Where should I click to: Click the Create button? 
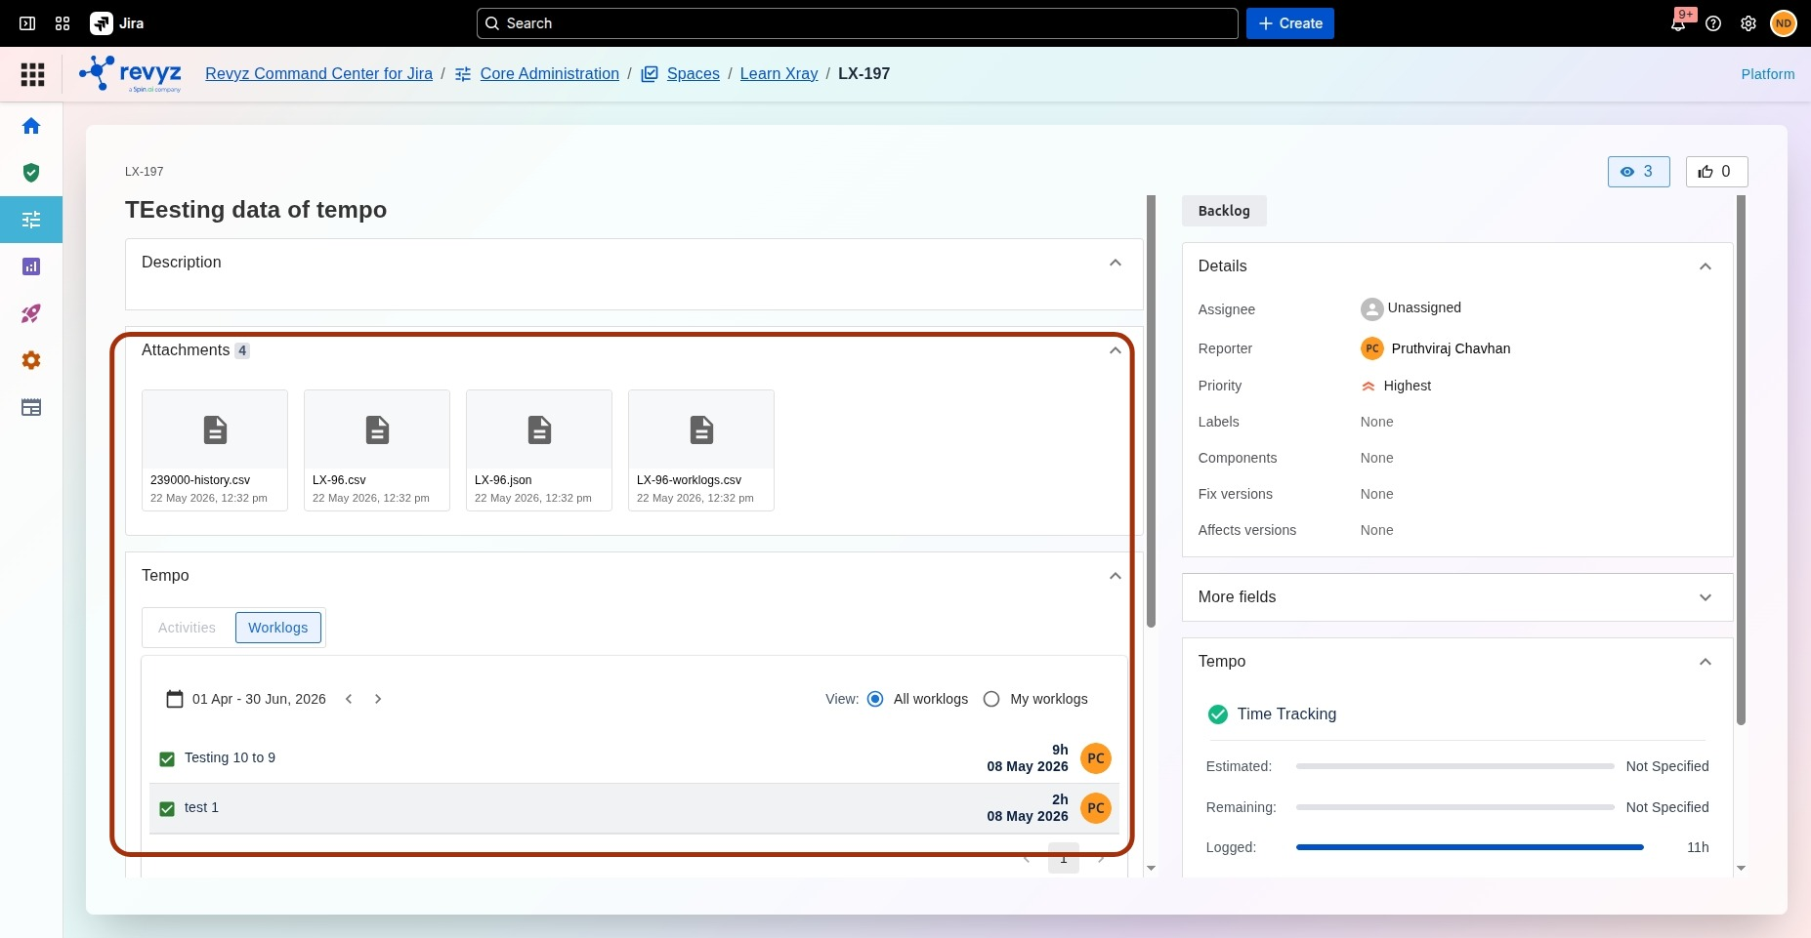pyautogui.click(x=1290, y=23)
